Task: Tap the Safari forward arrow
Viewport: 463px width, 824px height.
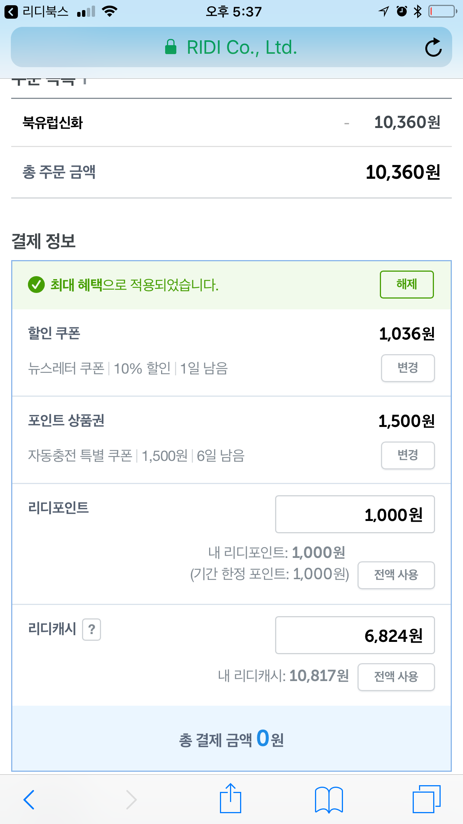Action: point(131,799)
